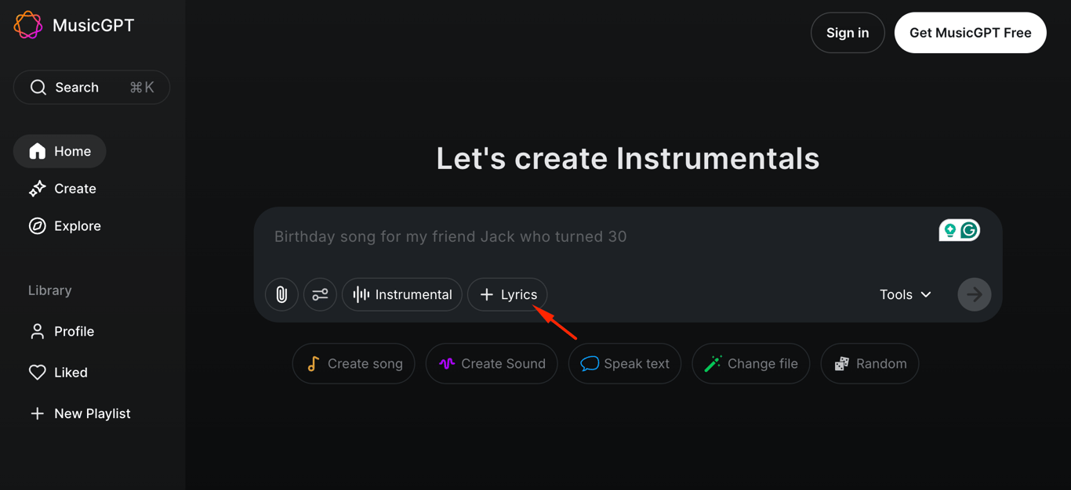The width and height of the screenshot is (1071, 490).
Task: Expand the Tools dropdown
Action: point(905,294)
